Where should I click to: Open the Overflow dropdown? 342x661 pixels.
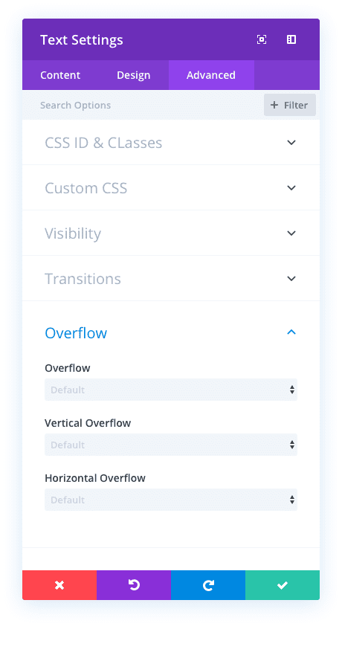pyautogui.click(x=171, y=390)
